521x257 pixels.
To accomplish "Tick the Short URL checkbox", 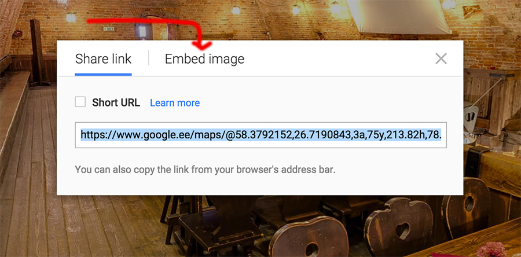I will tap(80, 102).
